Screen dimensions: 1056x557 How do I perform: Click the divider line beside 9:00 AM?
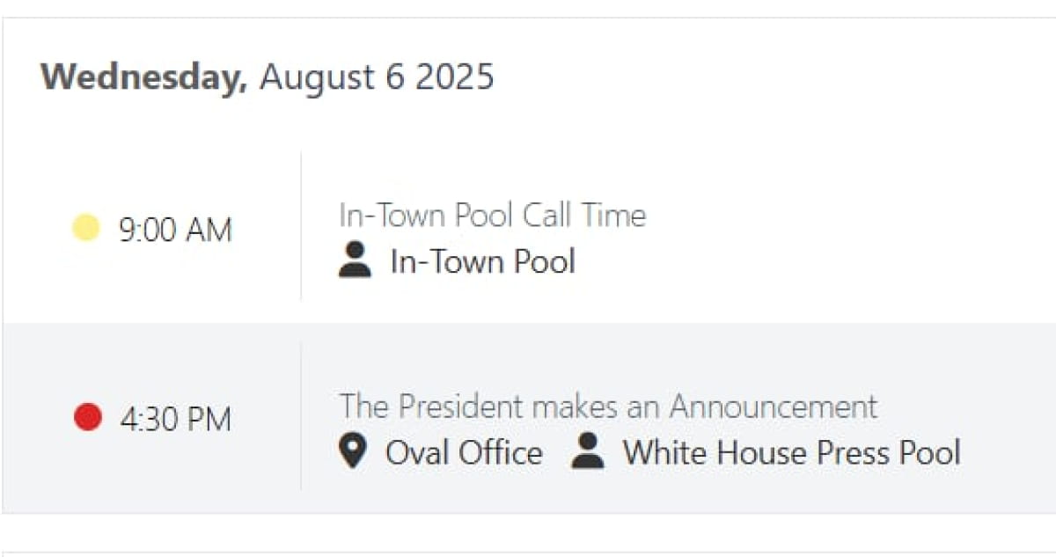pos(301,226)
